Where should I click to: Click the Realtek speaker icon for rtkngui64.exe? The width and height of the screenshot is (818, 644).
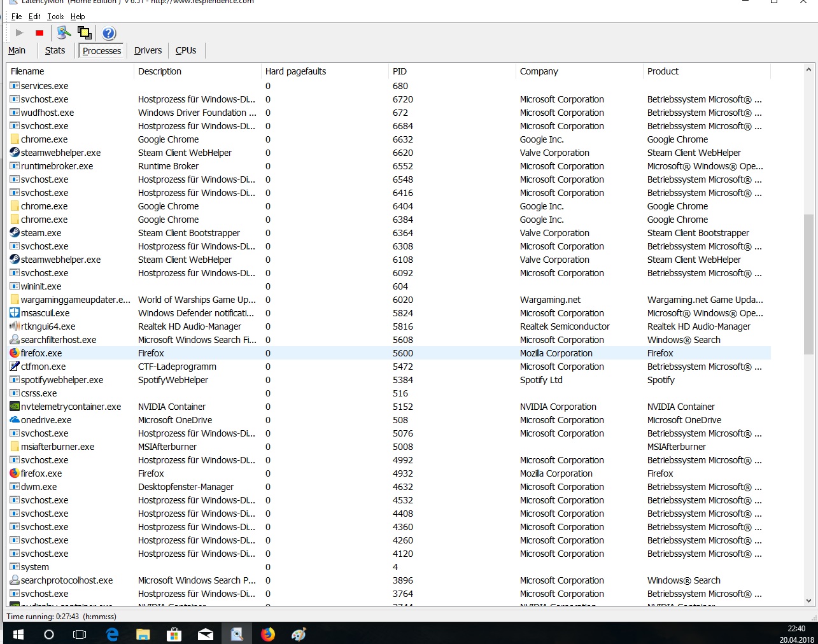pos(15,326)
